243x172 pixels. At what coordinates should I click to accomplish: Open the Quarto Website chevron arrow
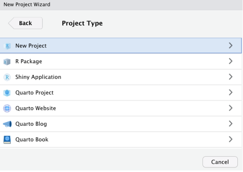[231, 108]
